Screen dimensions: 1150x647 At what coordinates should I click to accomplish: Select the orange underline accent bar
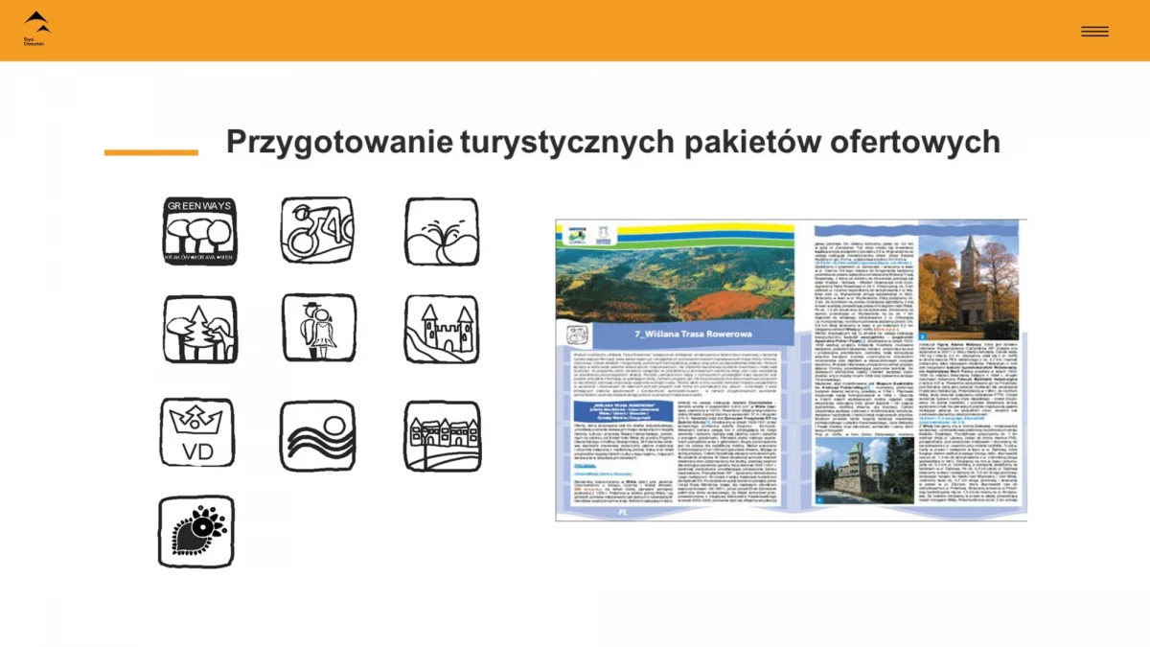[x=149, y=150]
